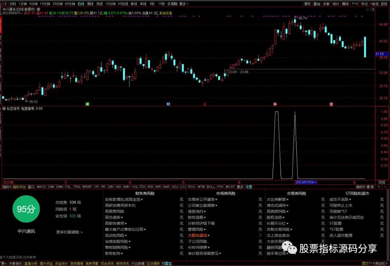Expand 高负债率 risk item
390x266 pixels.
click(x=114, y=217)
